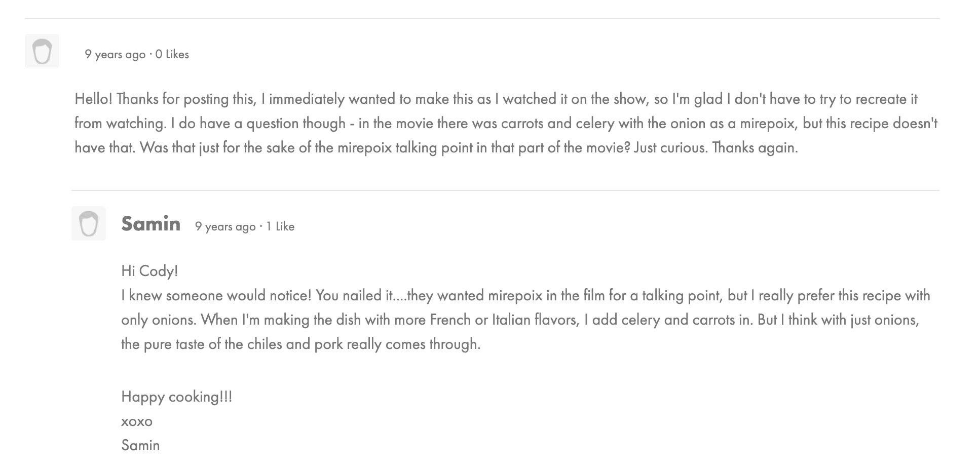Screen dimensions: 979x470
Task: Click the first commenter's avatar icon
Action: pyautogui.click(x=42, y=51)
